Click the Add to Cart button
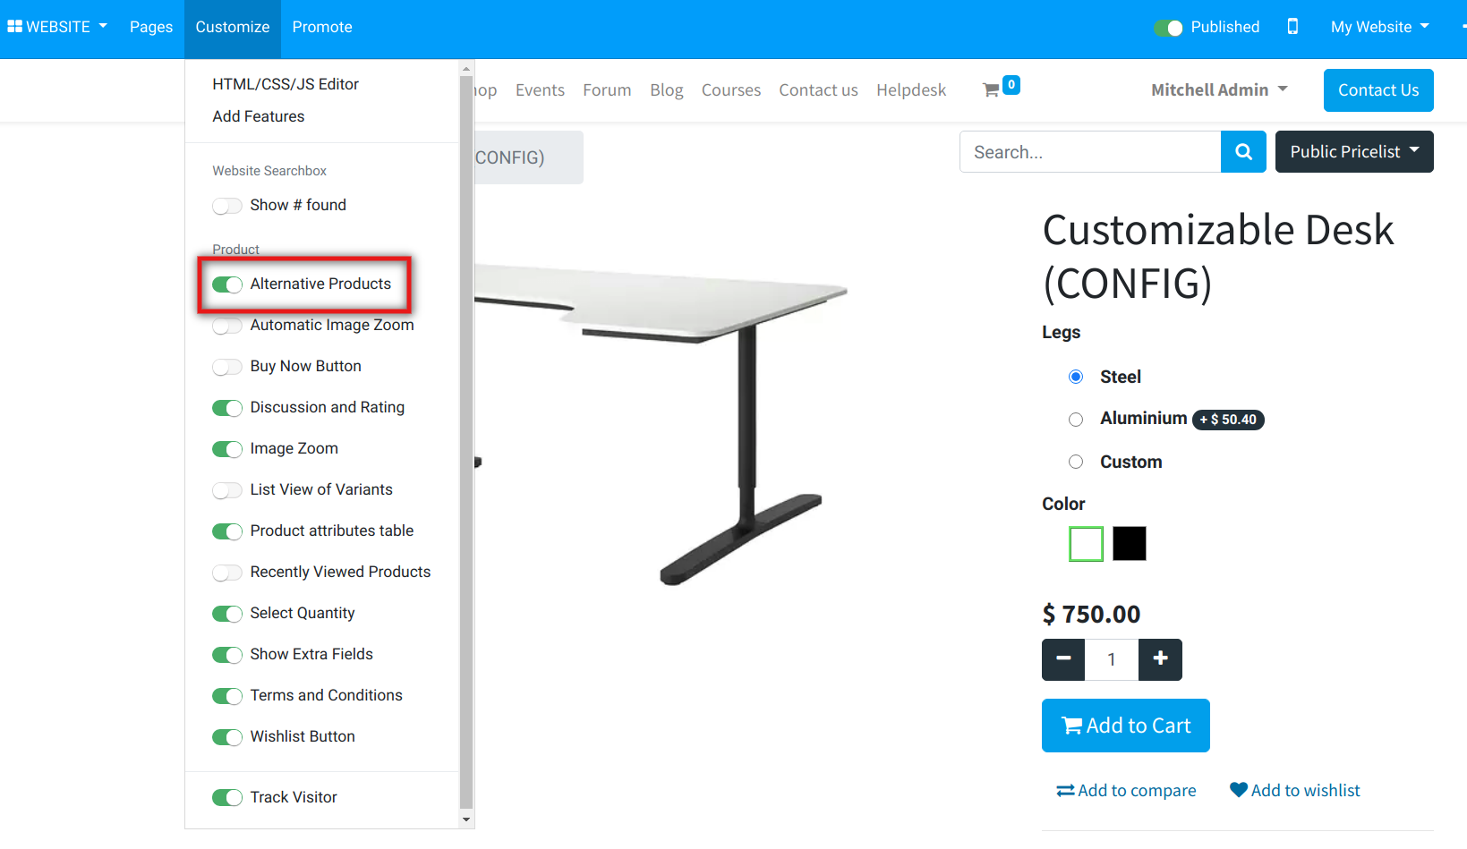1467x849 pixels. pos(1125,726)
